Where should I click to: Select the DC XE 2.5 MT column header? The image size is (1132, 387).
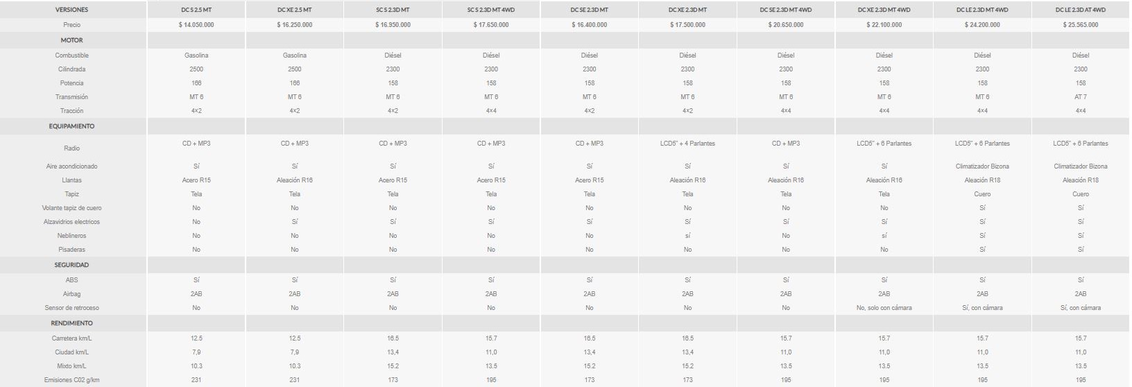pos(295,10)
